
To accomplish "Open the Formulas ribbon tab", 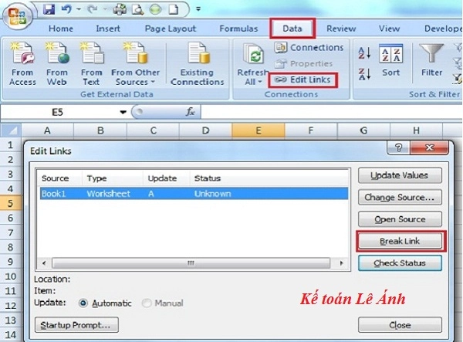I will pyautogui.click(x=238, y=29).
